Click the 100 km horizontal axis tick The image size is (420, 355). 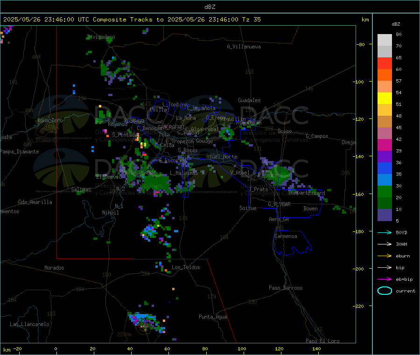coord(242,348)
